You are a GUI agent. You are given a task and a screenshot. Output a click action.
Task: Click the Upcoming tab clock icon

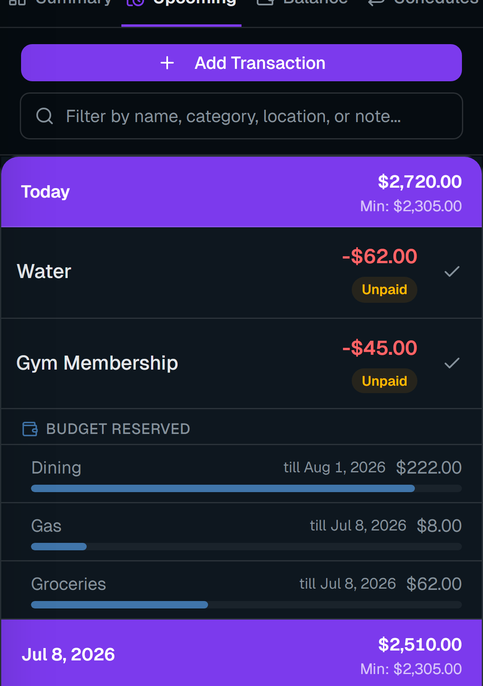tap(135, 2)
